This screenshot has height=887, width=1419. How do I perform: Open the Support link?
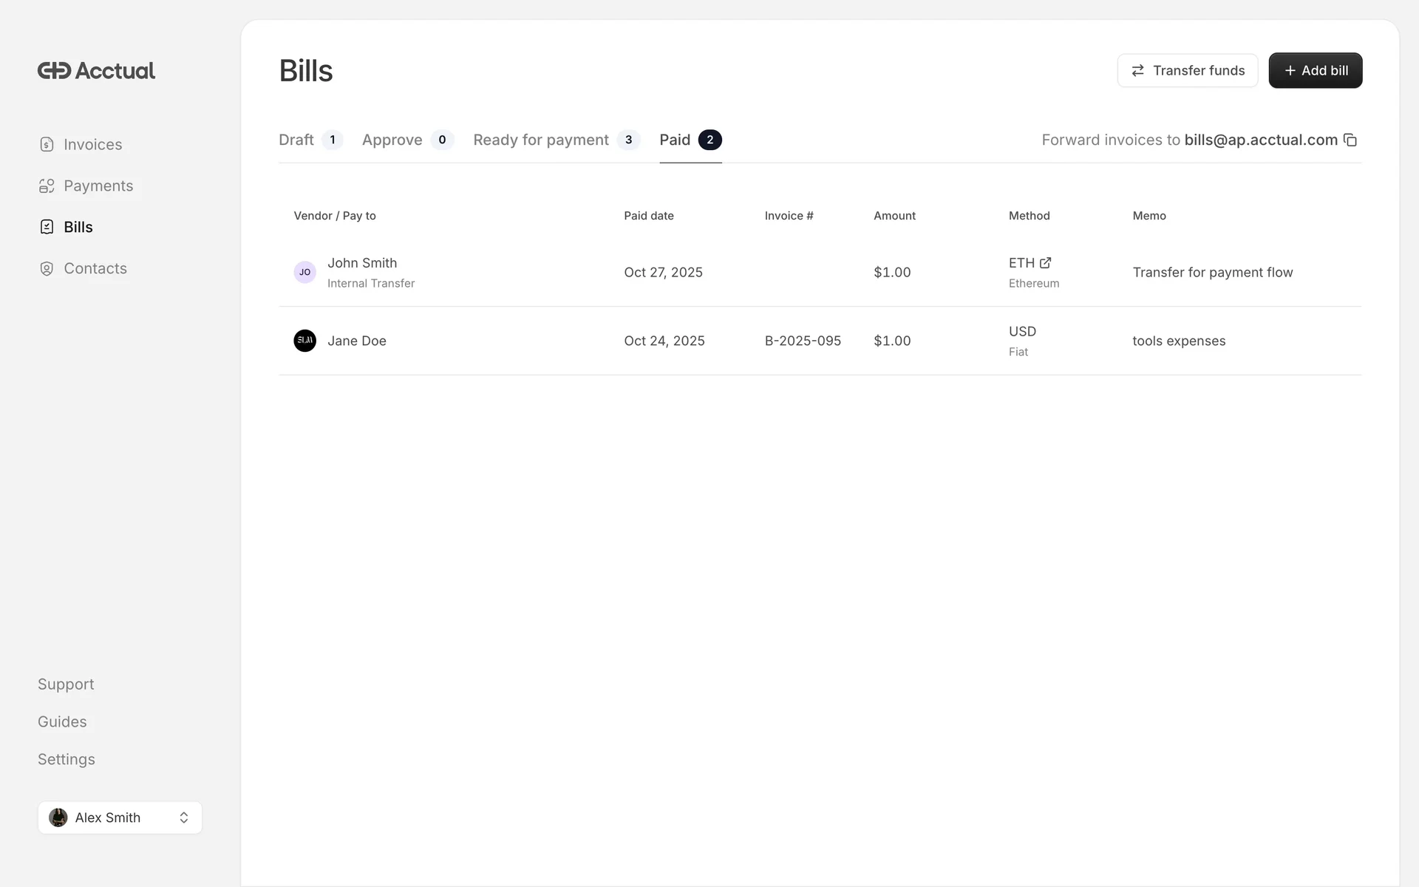pyautogui.click(x=66, y=684)
